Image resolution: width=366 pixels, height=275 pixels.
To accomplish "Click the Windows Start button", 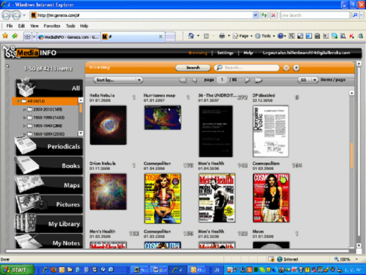I will pos(17,270).
